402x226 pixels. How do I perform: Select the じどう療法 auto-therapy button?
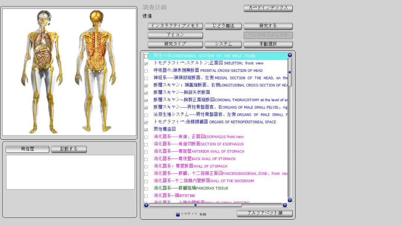point(223,26)
